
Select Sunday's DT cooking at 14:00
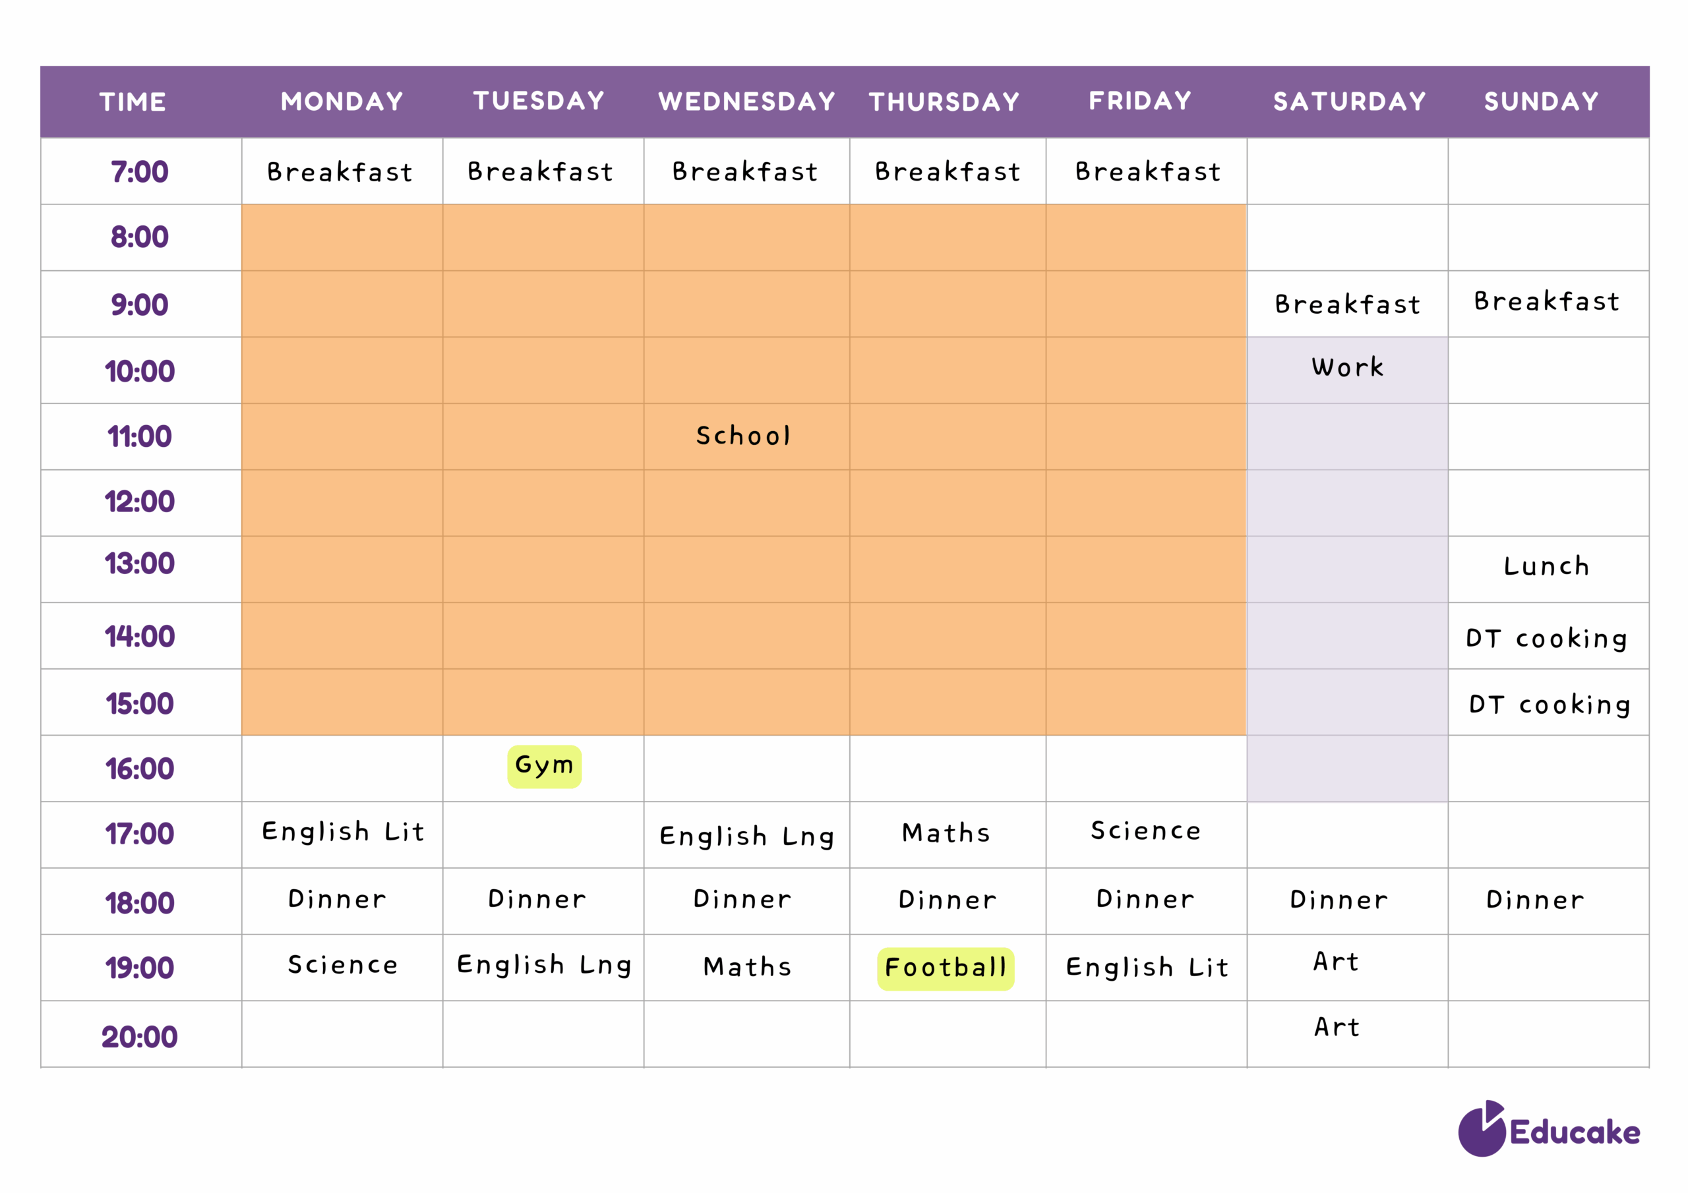1546,638
